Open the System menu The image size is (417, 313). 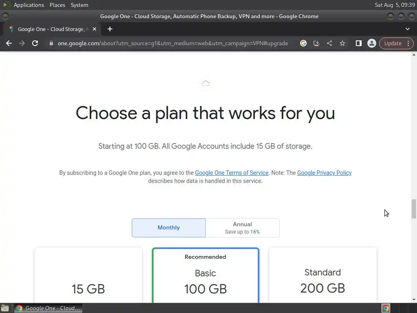79,5
